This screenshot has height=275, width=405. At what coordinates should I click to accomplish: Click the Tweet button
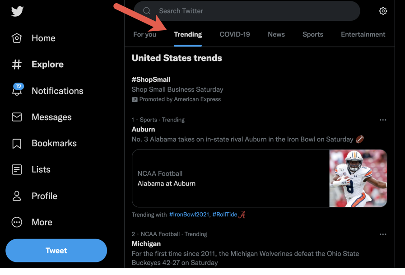(56, 250)
